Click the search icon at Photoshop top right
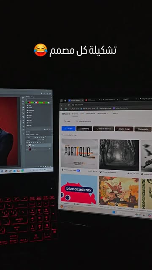 [44, 93]
